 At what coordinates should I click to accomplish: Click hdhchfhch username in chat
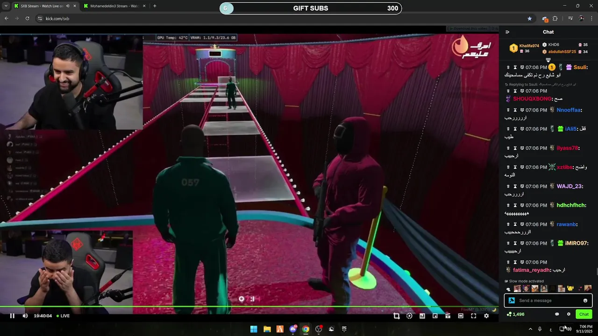pos(571,205)
